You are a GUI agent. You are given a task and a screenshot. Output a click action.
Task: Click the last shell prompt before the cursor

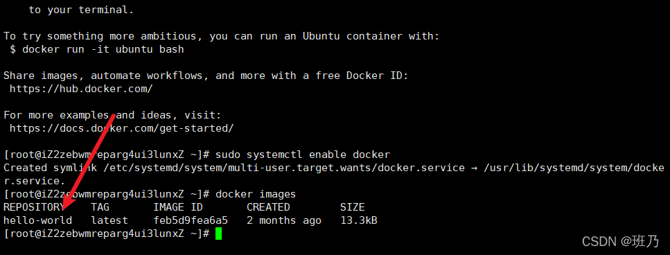107,234
